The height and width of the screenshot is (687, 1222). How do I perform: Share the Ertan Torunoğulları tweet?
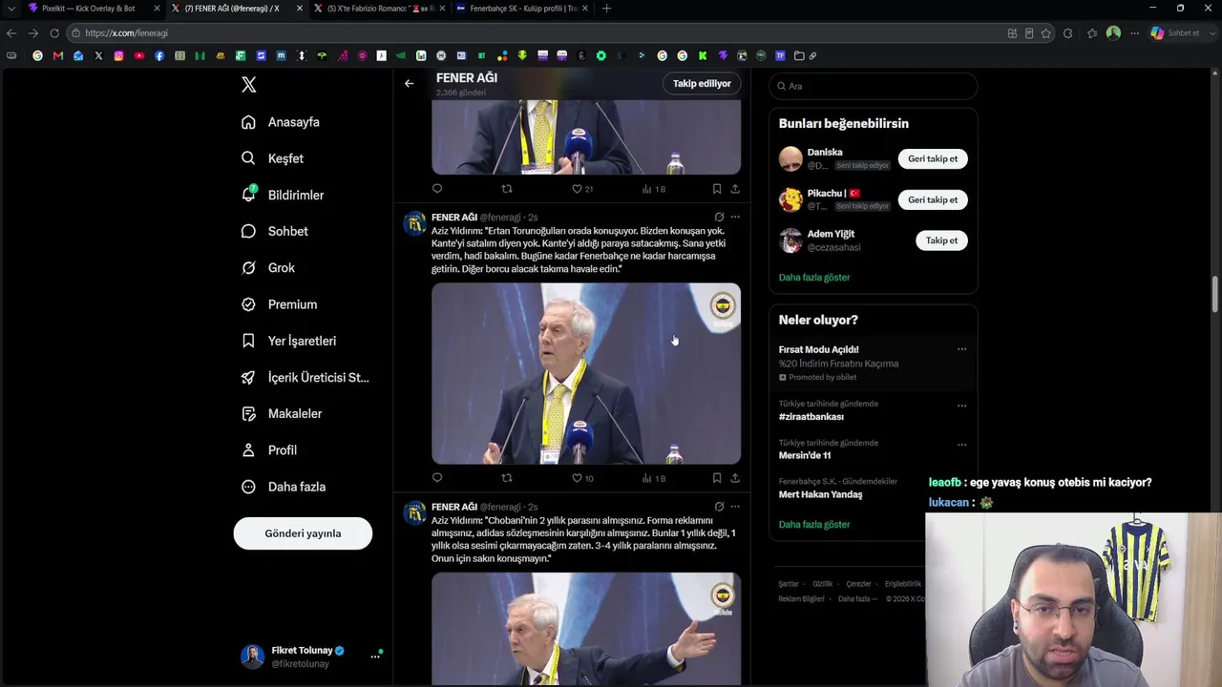click(x=735, y=478)
